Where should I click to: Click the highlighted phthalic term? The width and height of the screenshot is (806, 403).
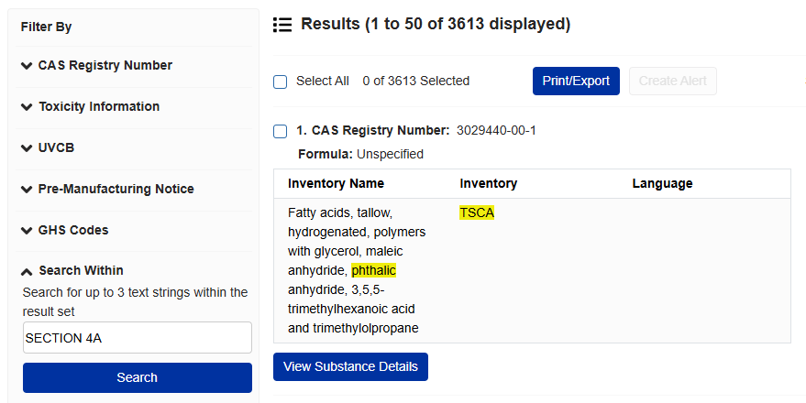coord(374,270)
